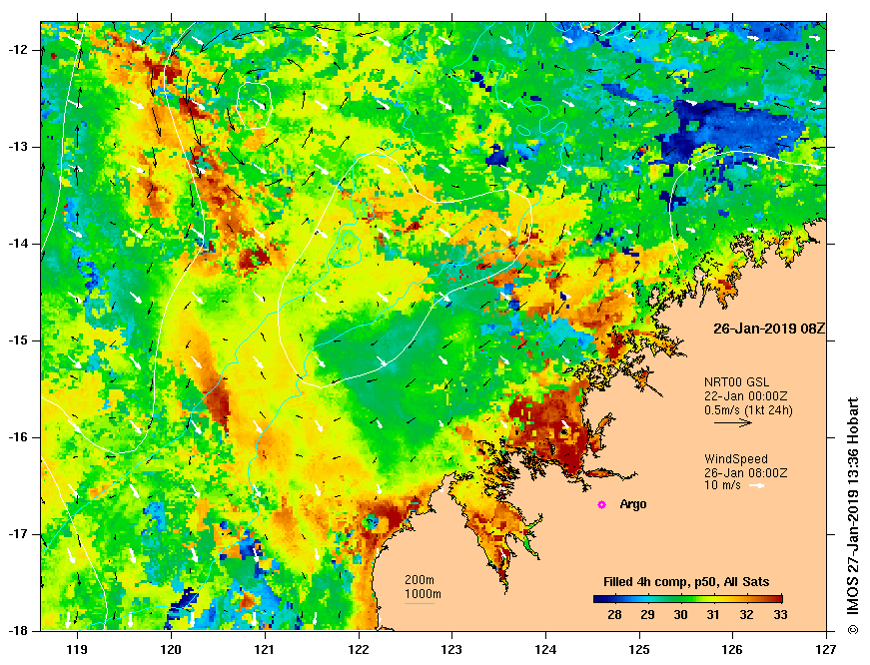Click the -13 latitude axis label
Screen dimensions: 870x665
(17, 147)
